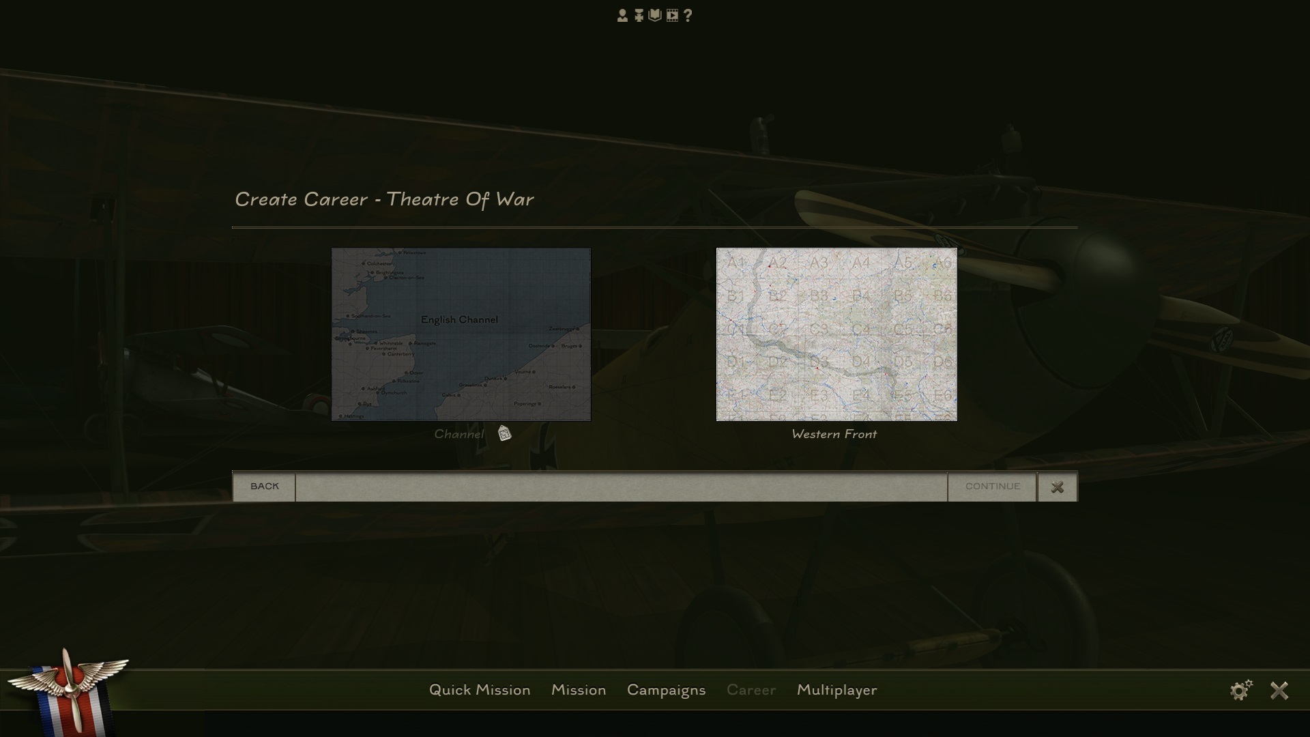Open the gear settings icon
This screenshot has height=737, width=1310.
pos(1240,690)
